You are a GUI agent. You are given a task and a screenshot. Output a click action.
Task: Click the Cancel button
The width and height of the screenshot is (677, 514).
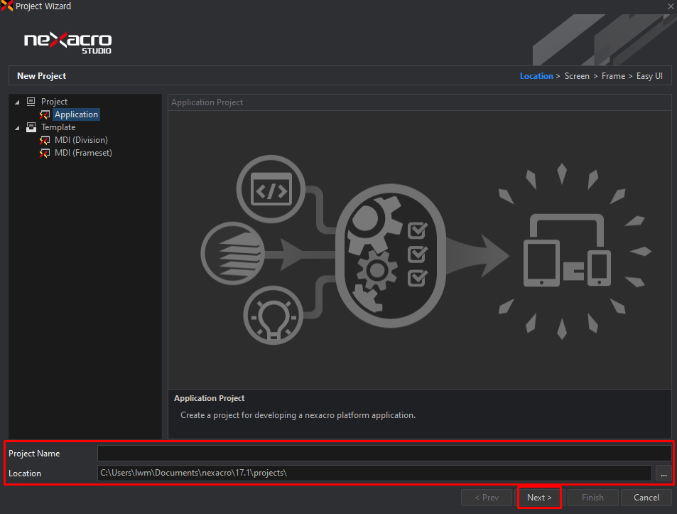646,498
